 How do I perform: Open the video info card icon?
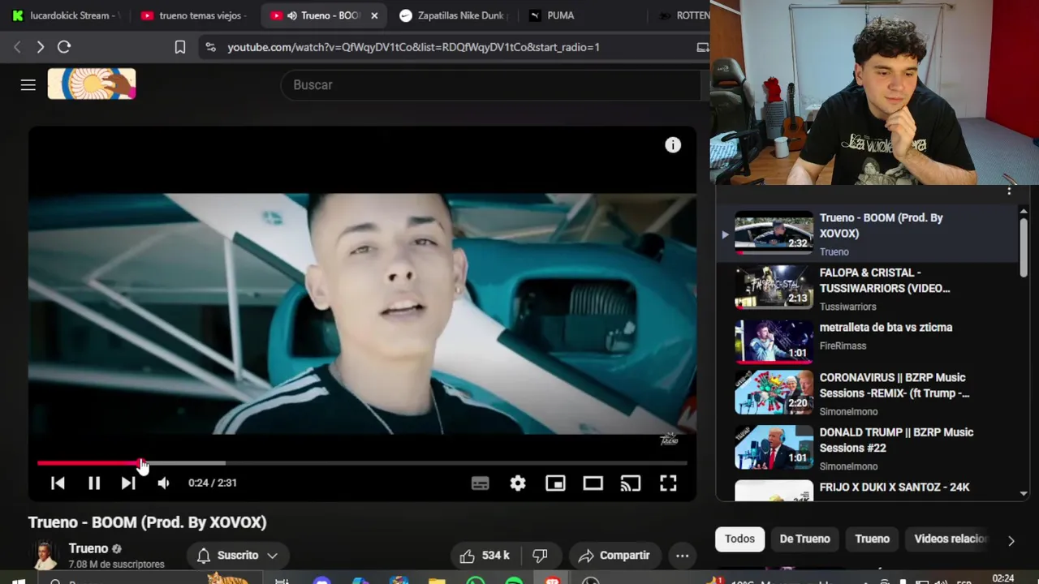pyautogui.click(x=673, y=145)
